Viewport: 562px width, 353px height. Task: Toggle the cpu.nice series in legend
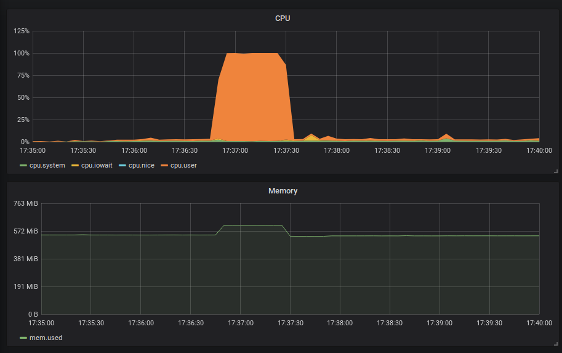tap(141, 165)
